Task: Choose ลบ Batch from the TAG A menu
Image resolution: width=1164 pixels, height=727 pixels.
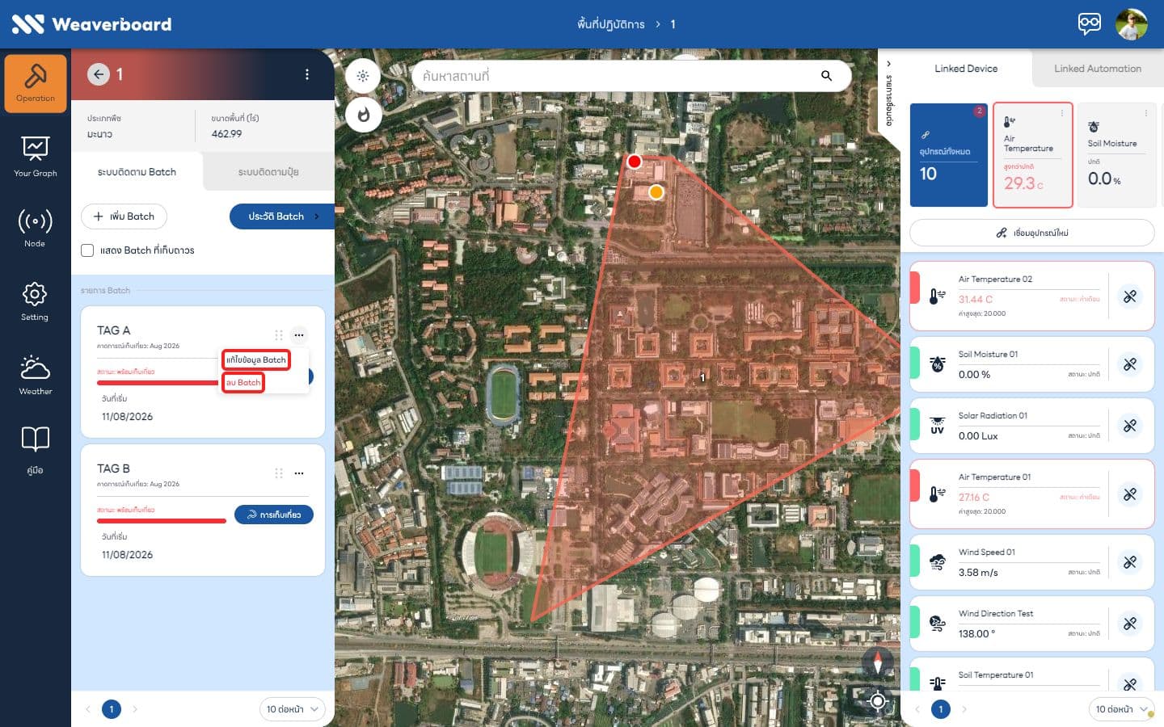Action: click(x=243, y=382)
